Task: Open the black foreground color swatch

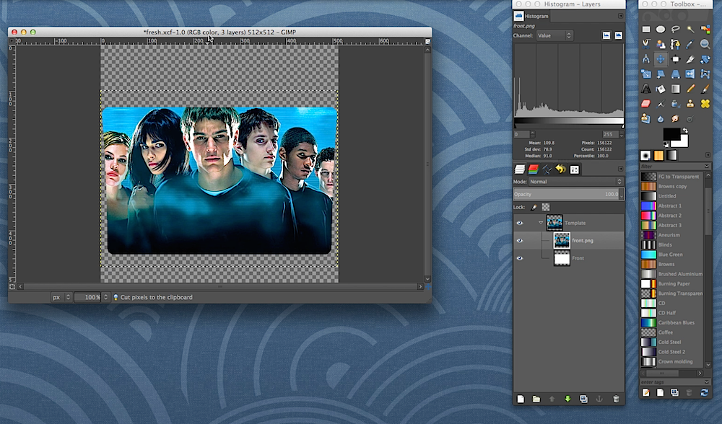Action: coord(671,135)
